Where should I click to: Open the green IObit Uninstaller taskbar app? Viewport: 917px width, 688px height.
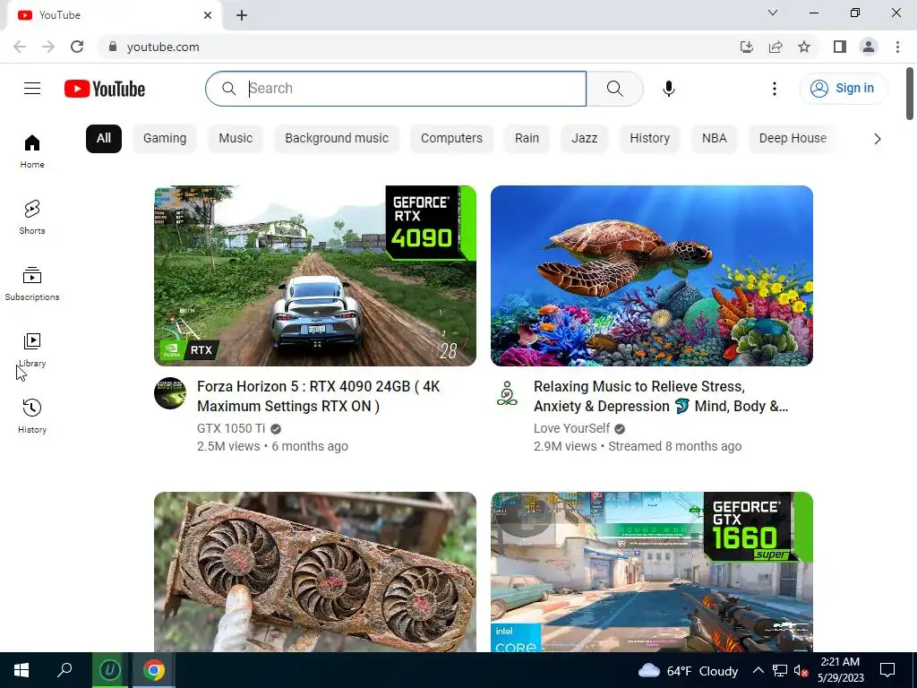tap(110, 670)
